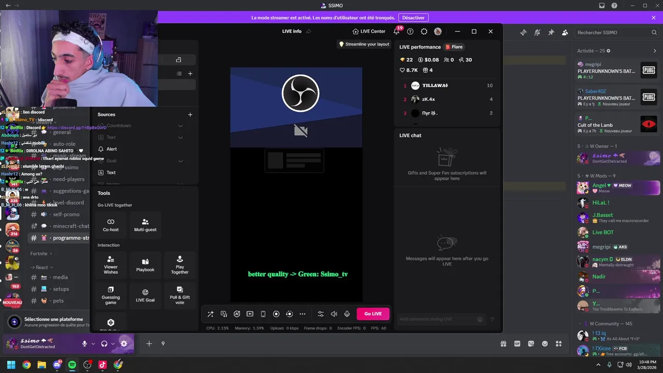Open Discord user settings gear
Screen dimensions: 663x373
[124, 343]
